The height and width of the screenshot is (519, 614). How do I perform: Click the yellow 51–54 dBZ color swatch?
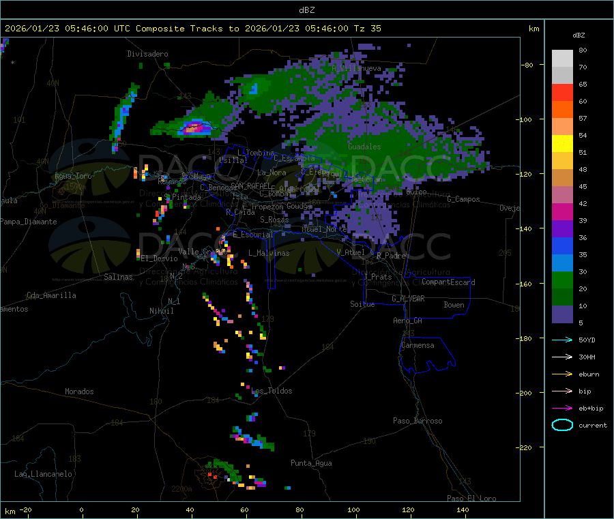click(x=562, y=144)
